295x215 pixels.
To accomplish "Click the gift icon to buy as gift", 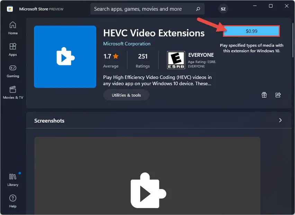I will click(264, 95).
